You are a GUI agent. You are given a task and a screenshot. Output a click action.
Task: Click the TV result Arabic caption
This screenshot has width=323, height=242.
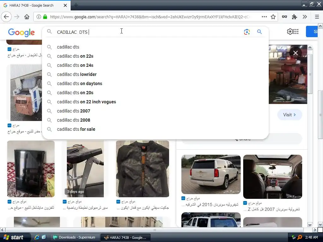31,208
